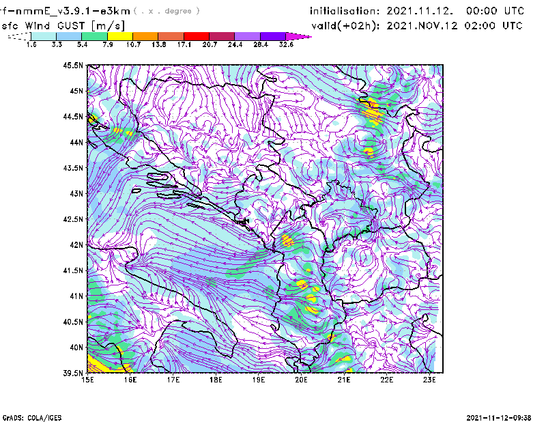546x422 pixels.
Task: Click the 16E longitude label
Action: tap(130, 380)
